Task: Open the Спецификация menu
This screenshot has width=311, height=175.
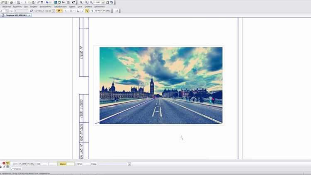Action: 60,7
